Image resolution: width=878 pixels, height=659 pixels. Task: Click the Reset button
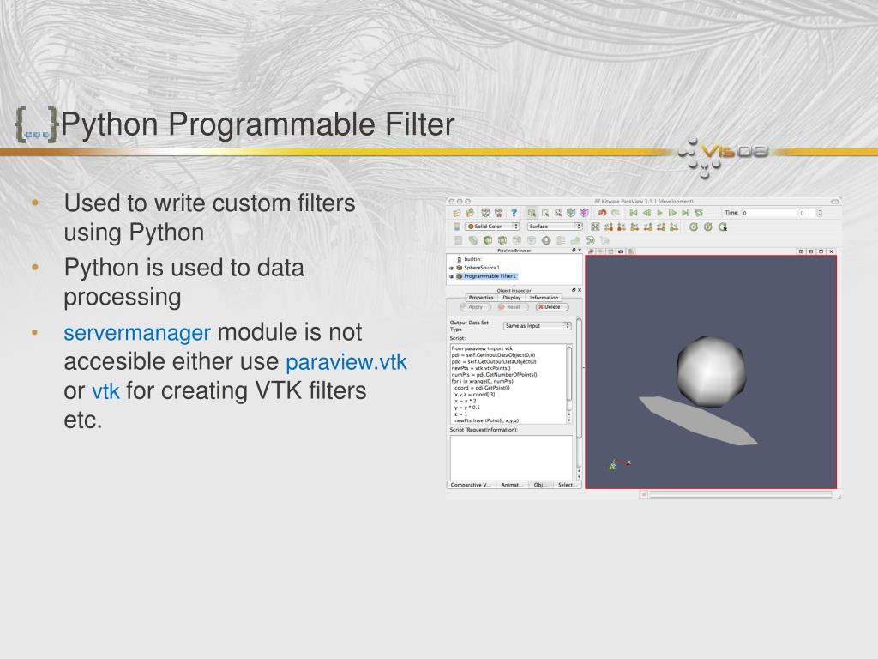[513, 307]
